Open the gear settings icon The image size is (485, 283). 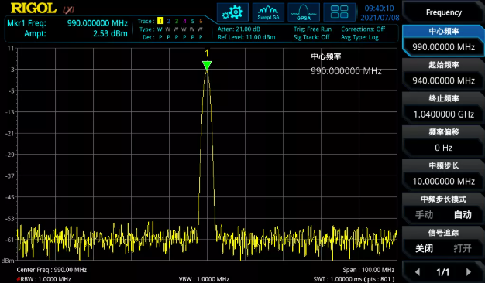232,12
